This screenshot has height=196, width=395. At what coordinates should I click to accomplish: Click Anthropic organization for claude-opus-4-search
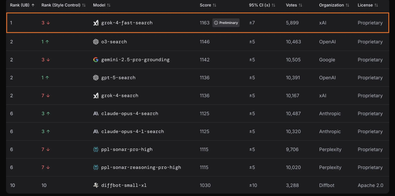(x=330, y=114)
